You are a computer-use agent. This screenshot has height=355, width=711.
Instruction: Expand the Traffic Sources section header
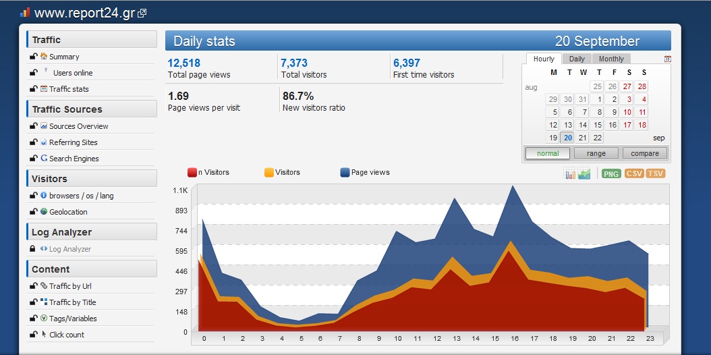[x=91, y=109]
